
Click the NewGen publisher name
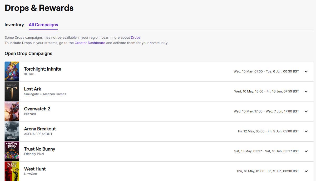click(x=31, y=174)
